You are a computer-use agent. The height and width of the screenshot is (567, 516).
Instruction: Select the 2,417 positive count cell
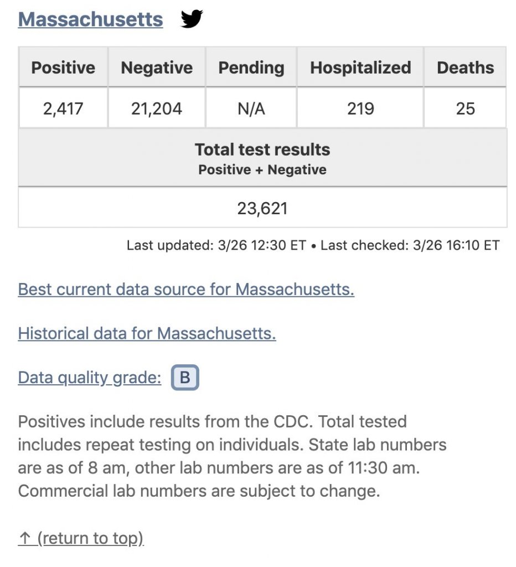point(63,109)
